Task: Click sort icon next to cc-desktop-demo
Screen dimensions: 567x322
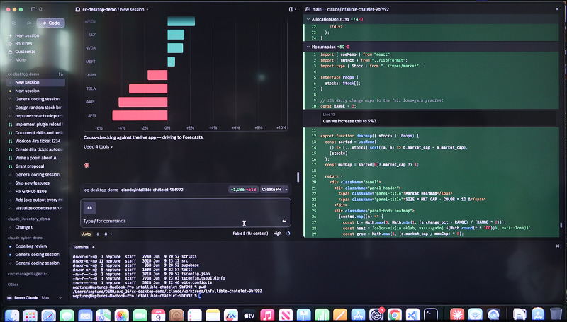Action: click(61, 74)
